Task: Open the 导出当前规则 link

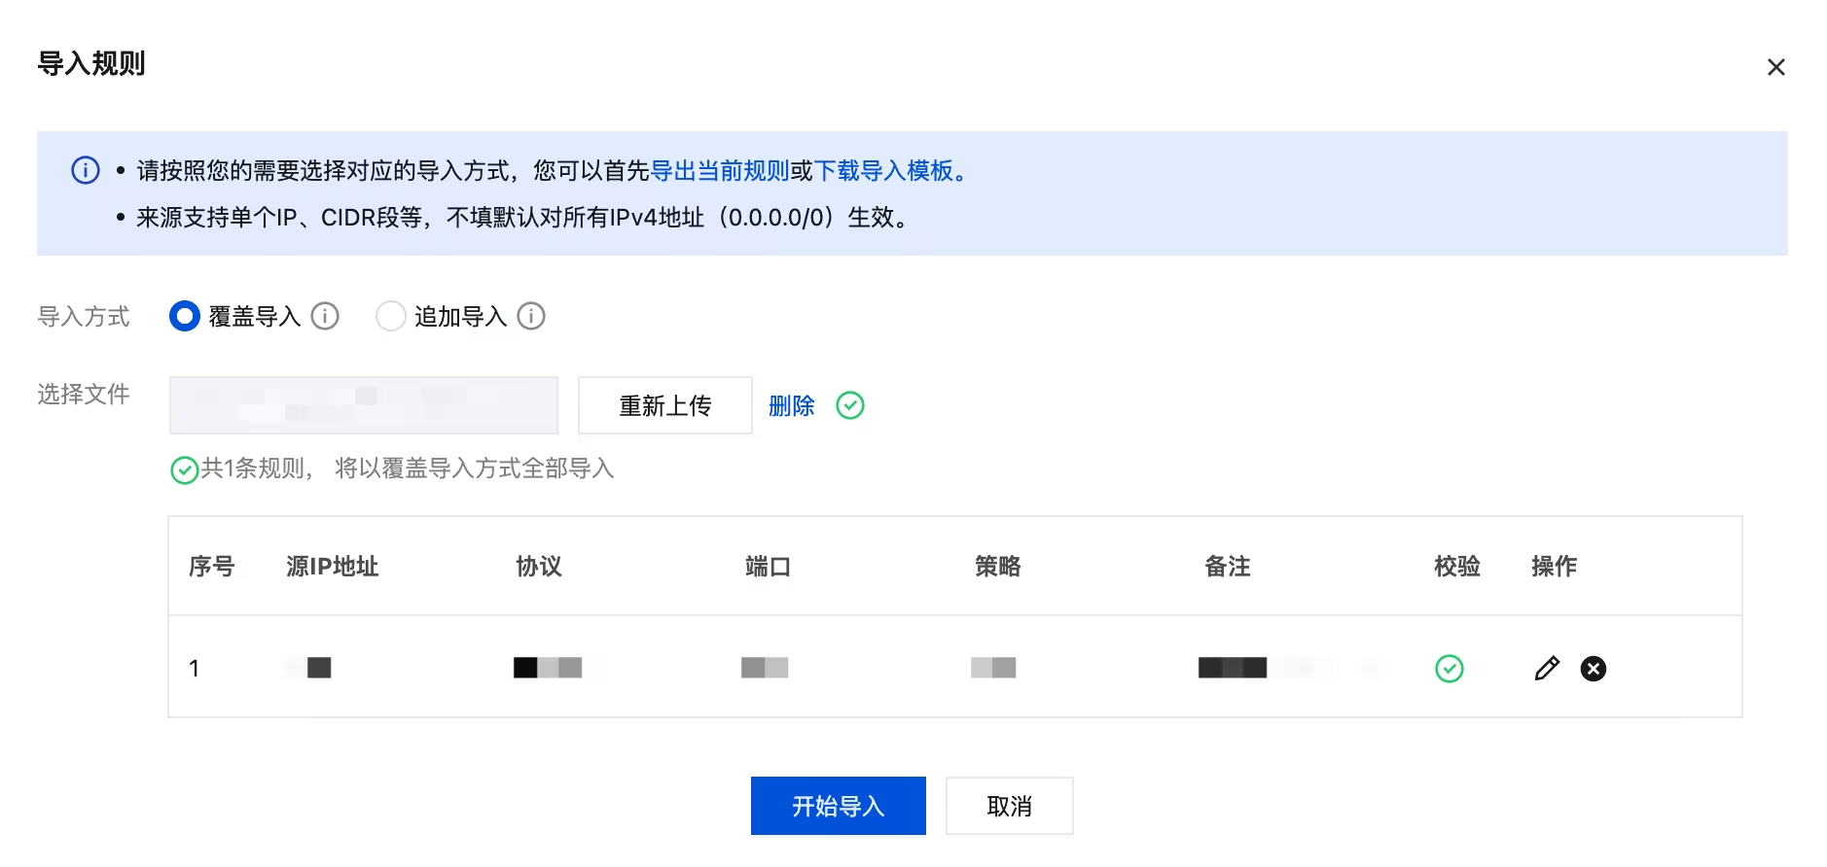Action: 719,171
